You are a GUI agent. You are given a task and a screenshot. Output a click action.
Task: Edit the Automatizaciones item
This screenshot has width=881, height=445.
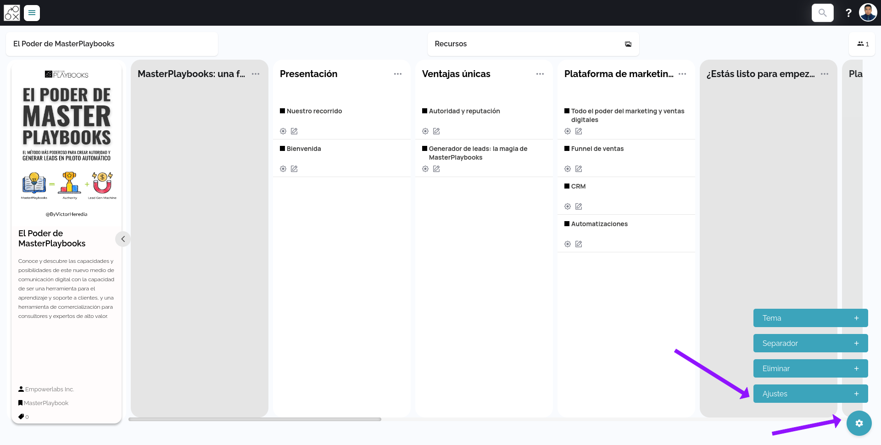(x=579, y=244)
